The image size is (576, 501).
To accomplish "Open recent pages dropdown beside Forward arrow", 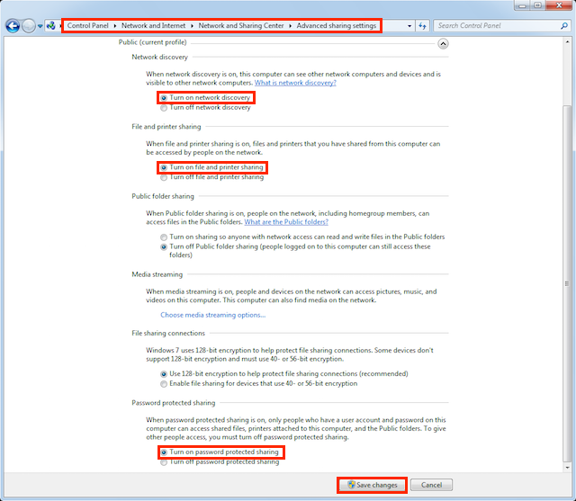I will pos(40,26).
